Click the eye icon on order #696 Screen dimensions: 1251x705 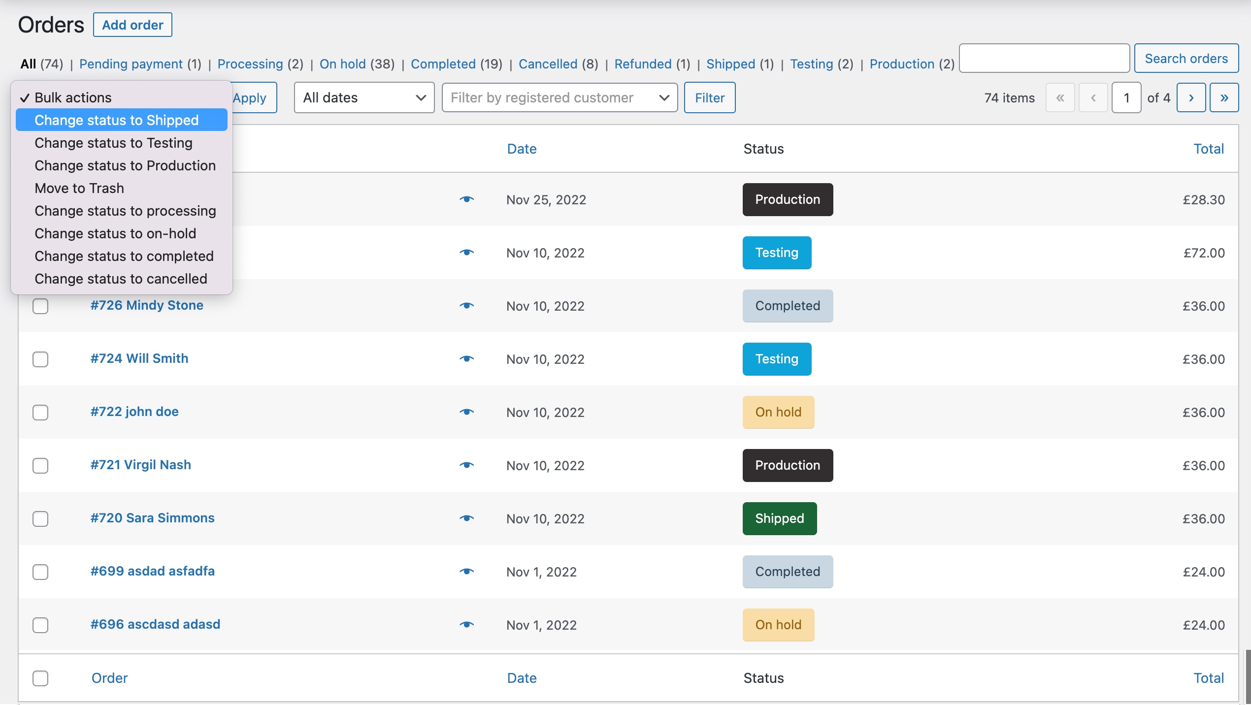pyautogui.click(x=466, y=623)
